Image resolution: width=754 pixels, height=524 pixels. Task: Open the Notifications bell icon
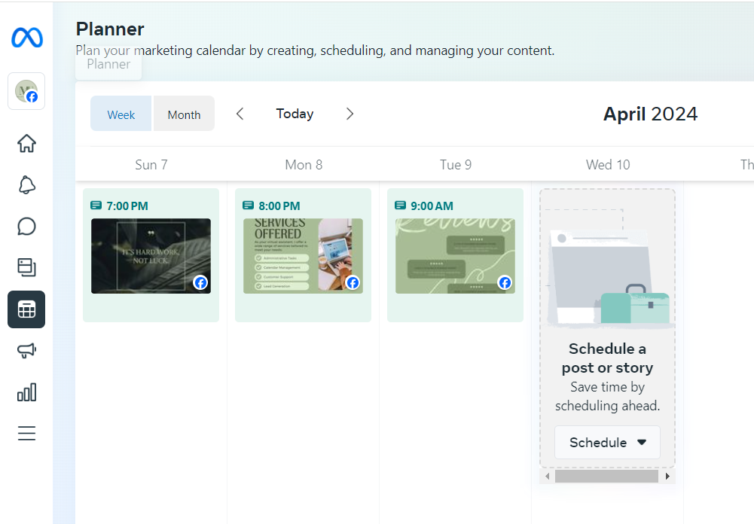tap(26, 185)
